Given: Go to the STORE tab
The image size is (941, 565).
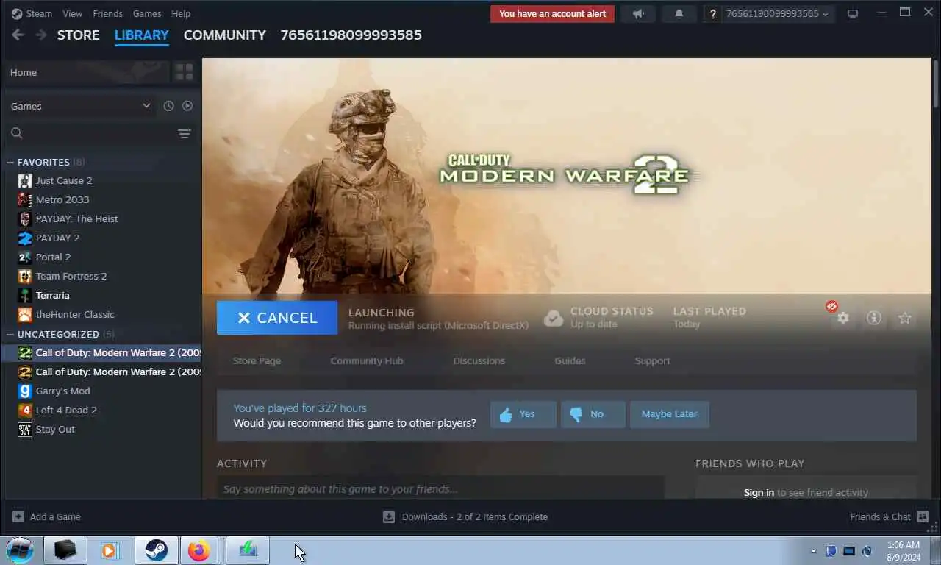Looking at the screenshot, I should pos(78,35).
